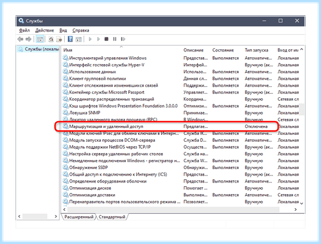Click the second play arrow in toolbar
The height and width of the screenshot is (244, 321).
98,39
